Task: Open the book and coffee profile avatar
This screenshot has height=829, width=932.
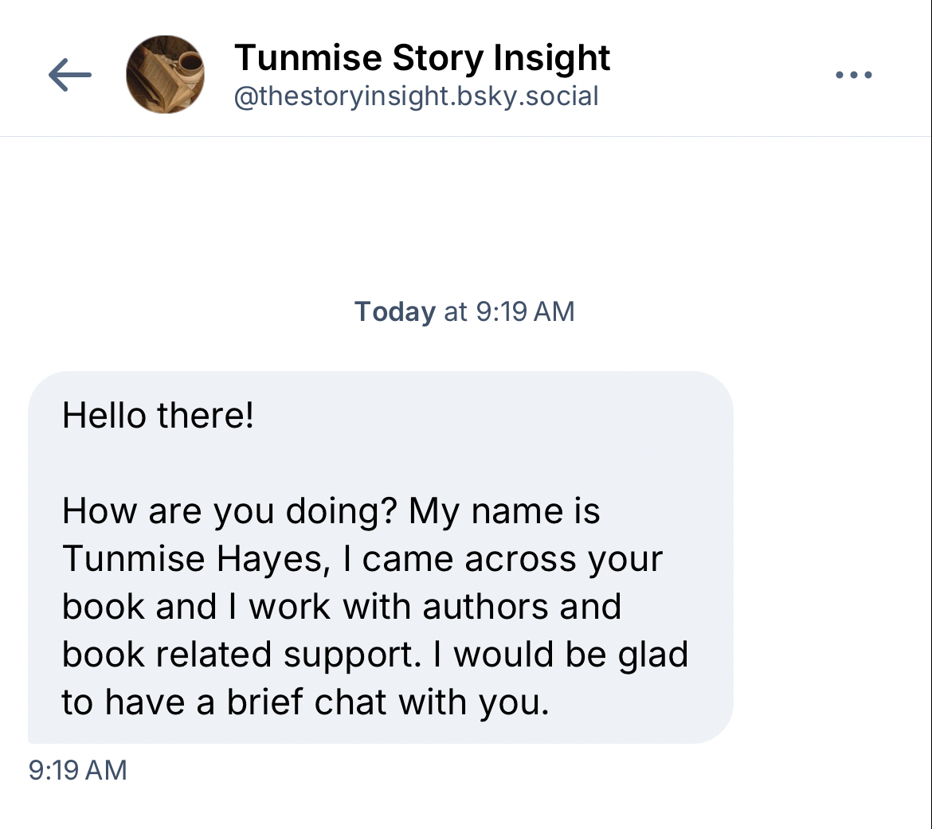Action: click(166, 74)
